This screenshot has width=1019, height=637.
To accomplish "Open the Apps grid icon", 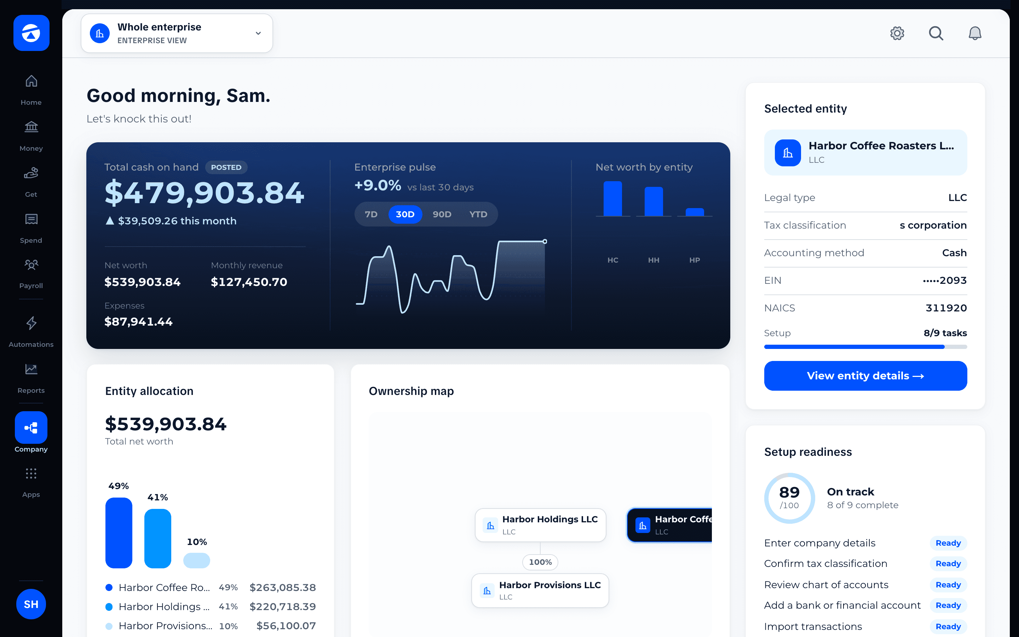I will [31, 474].
